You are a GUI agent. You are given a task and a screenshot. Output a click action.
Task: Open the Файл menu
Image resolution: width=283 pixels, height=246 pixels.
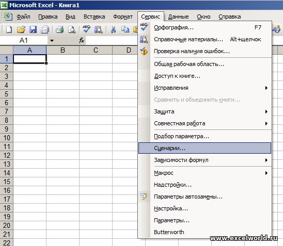point(23,17)
